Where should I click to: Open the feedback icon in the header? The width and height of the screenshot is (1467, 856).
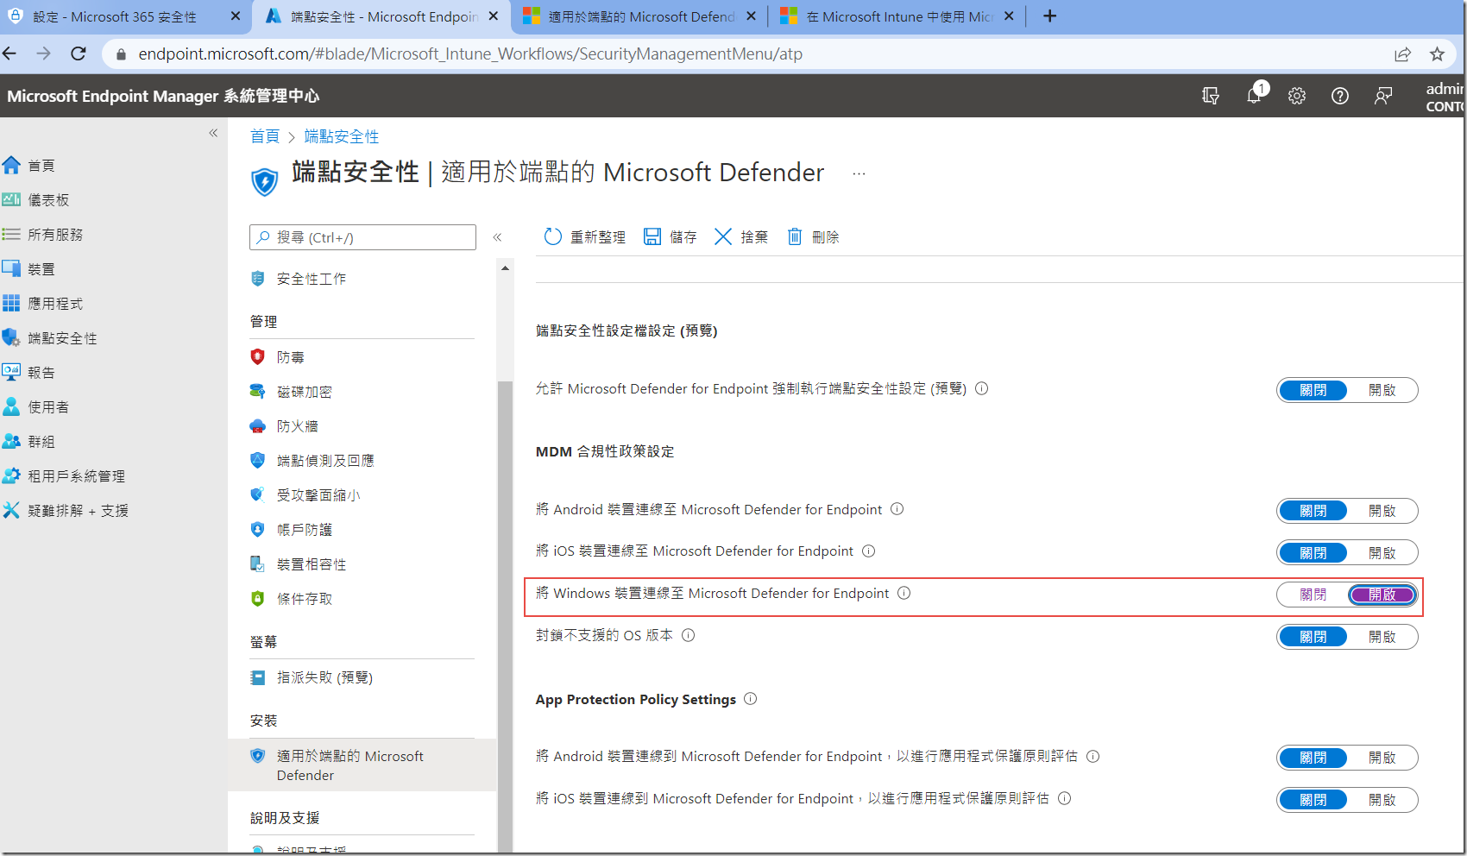point(1383,96)
